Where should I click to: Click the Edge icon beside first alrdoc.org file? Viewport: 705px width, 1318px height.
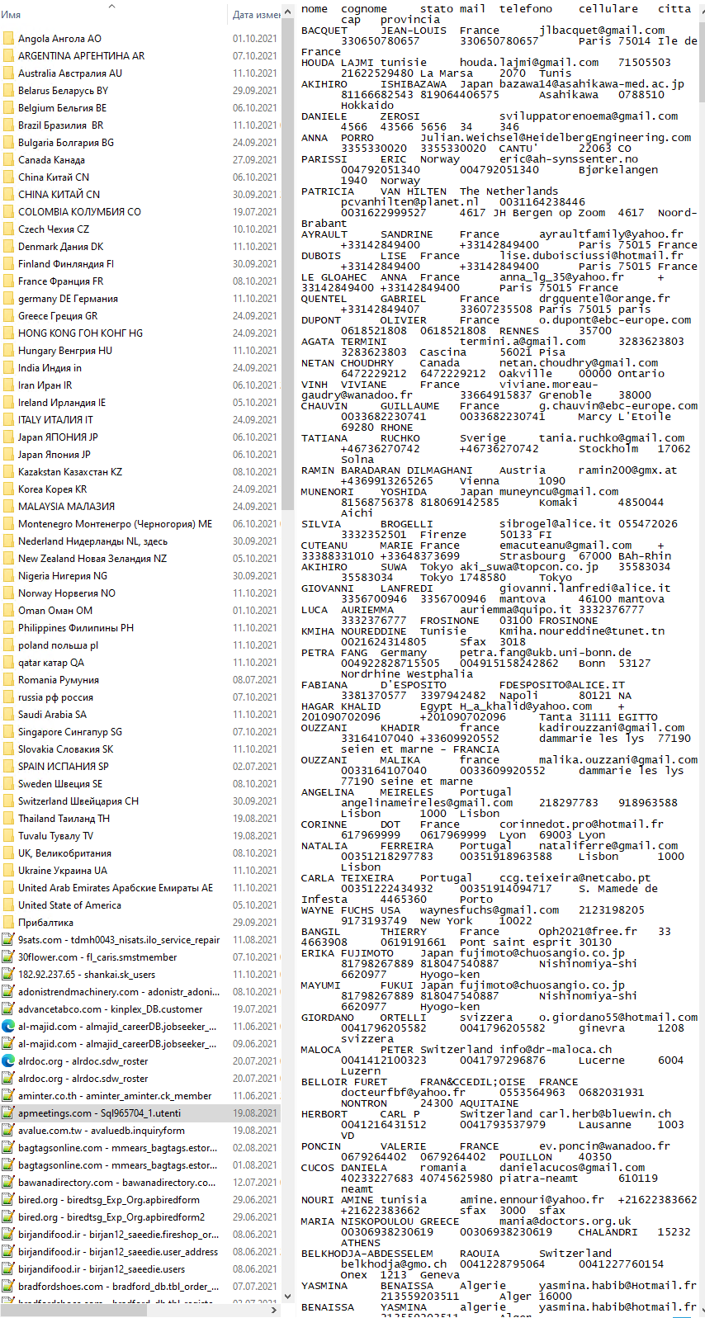(8, 1061)
